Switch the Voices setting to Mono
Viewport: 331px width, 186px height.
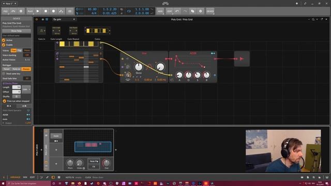(x=27, y=51)
